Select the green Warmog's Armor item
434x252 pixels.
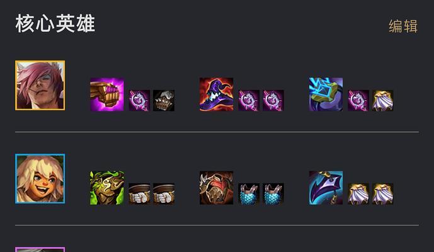[x=107, y=188]
